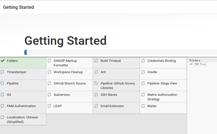217x134 pixels.
Task: Click the small Getting Started header title
Action: click(18, 7)
